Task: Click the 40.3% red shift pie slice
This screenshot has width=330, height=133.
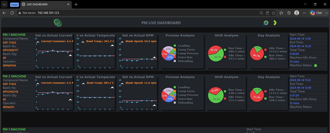Action: 213,50
